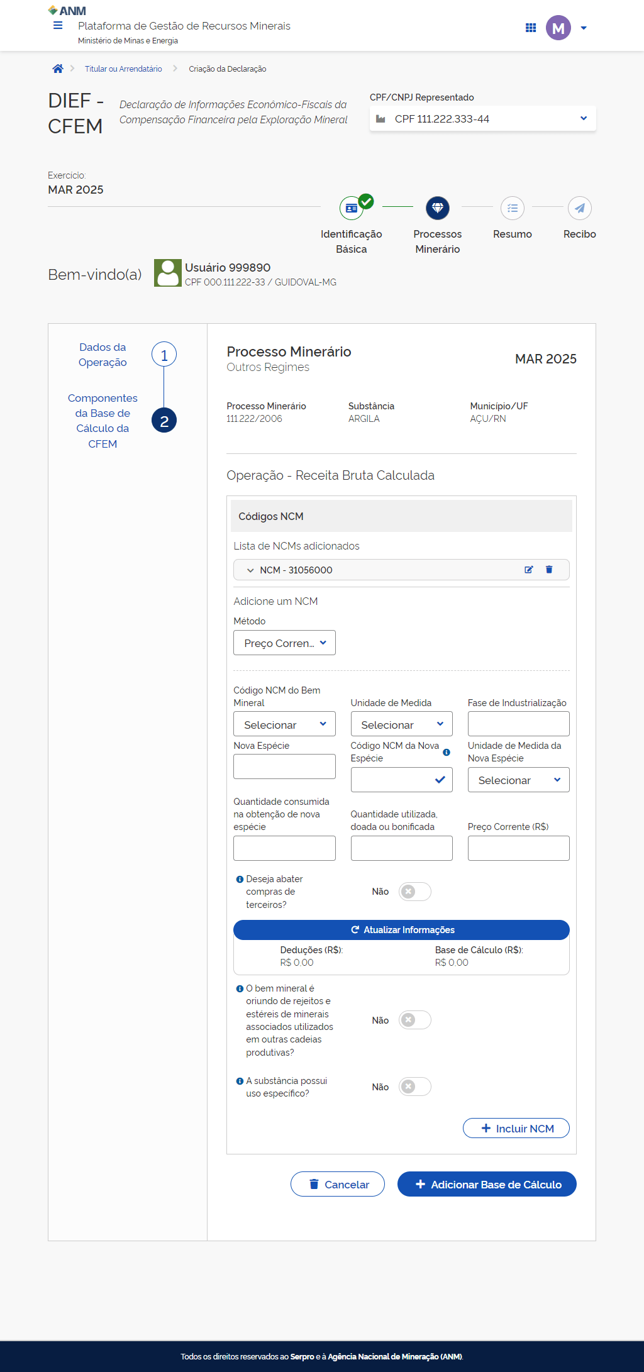The height and width of the screenshot is (1372, 644).
Task: Click info icon beside Código NCM da Nova Espécie
Action: pyautogui.click(x=447, y=752)
